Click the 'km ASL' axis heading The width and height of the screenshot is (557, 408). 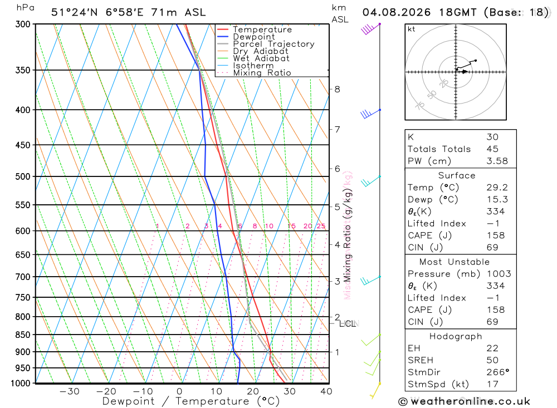pos(340,13)
